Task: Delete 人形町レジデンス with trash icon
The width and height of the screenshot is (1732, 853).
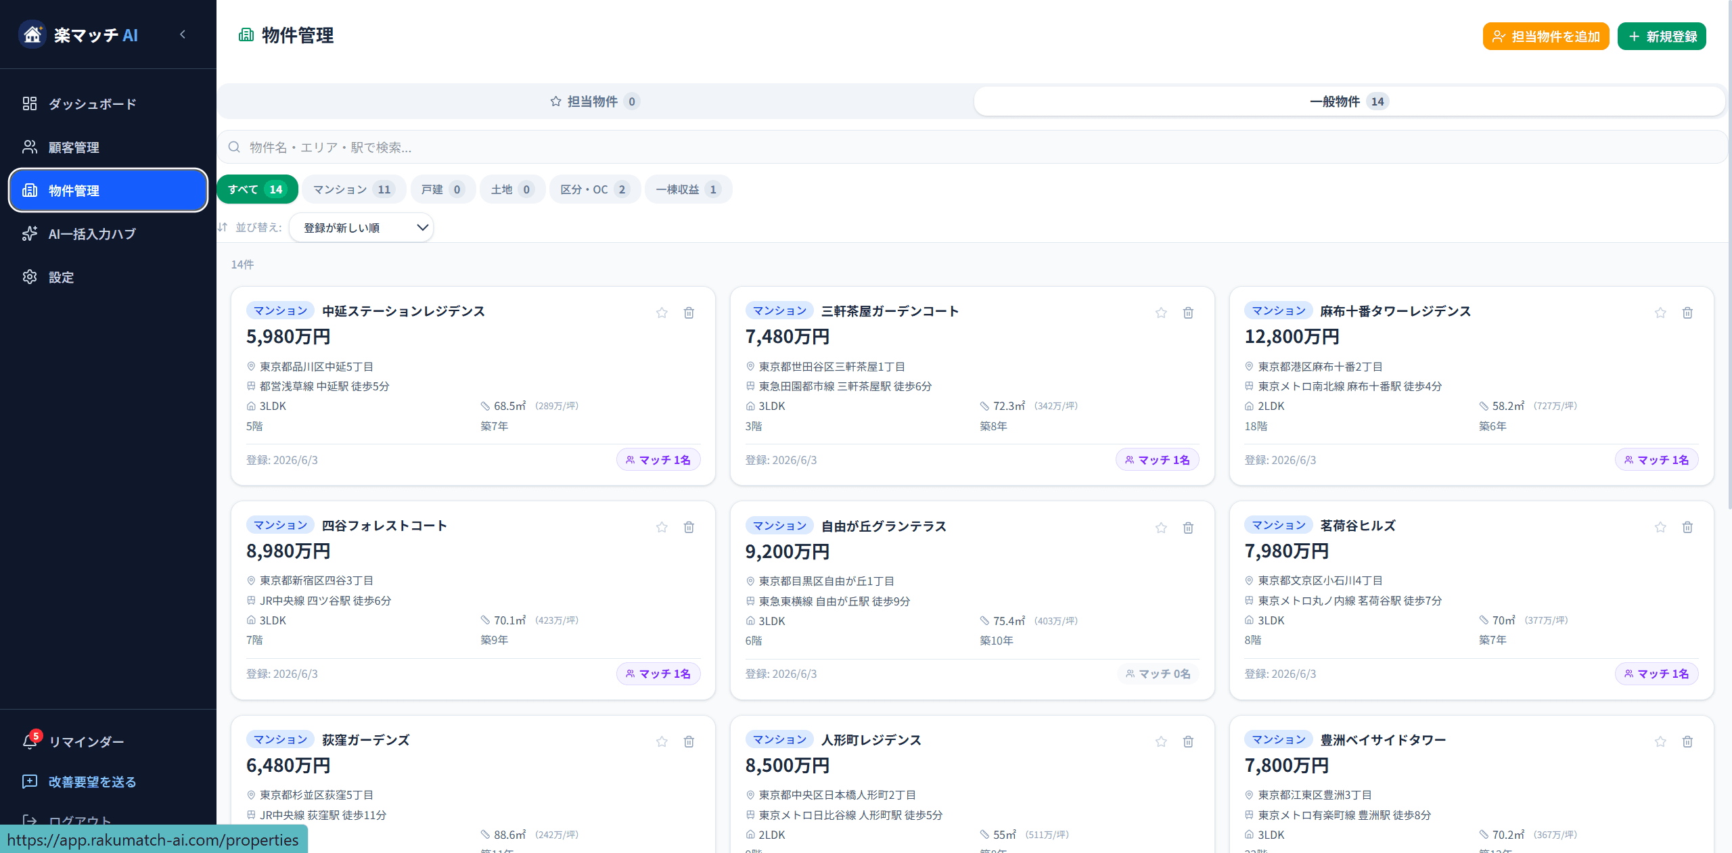Action: coord(1188,741)
